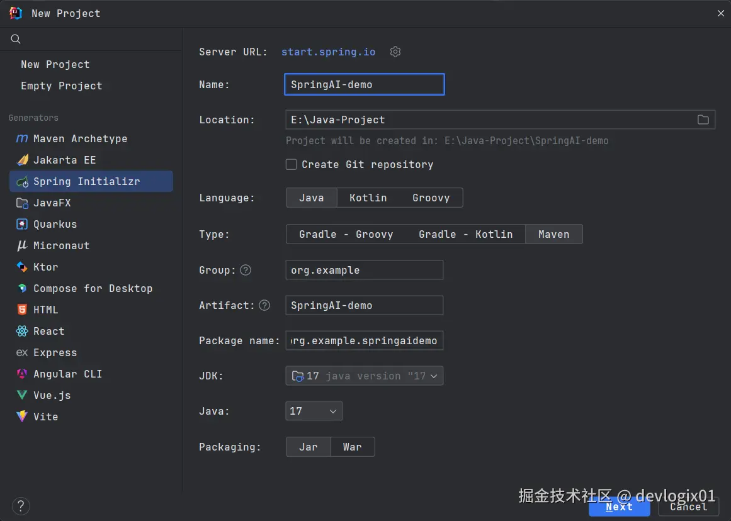This screenshot has width=731, height=521.
Task: Click the Micronaut icon
Action: [x=22, y=245]
